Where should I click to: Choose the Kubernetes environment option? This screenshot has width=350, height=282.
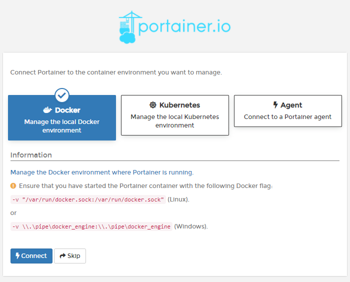(x=175, y=115)
